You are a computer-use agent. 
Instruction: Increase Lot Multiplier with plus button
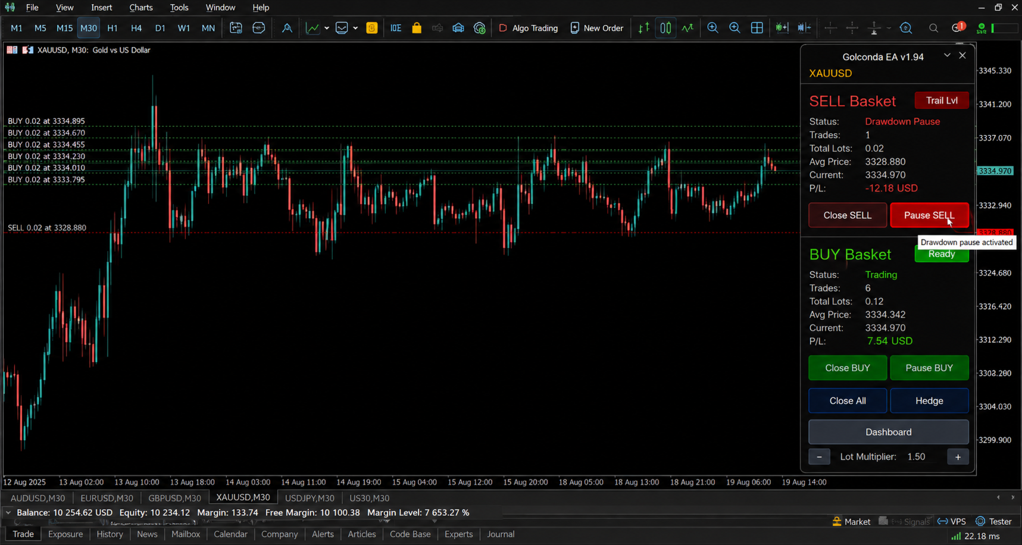[x=958, y=457]
